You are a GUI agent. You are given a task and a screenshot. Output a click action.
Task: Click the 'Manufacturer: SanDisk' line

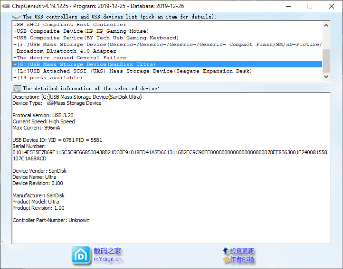tap(38, 195)
